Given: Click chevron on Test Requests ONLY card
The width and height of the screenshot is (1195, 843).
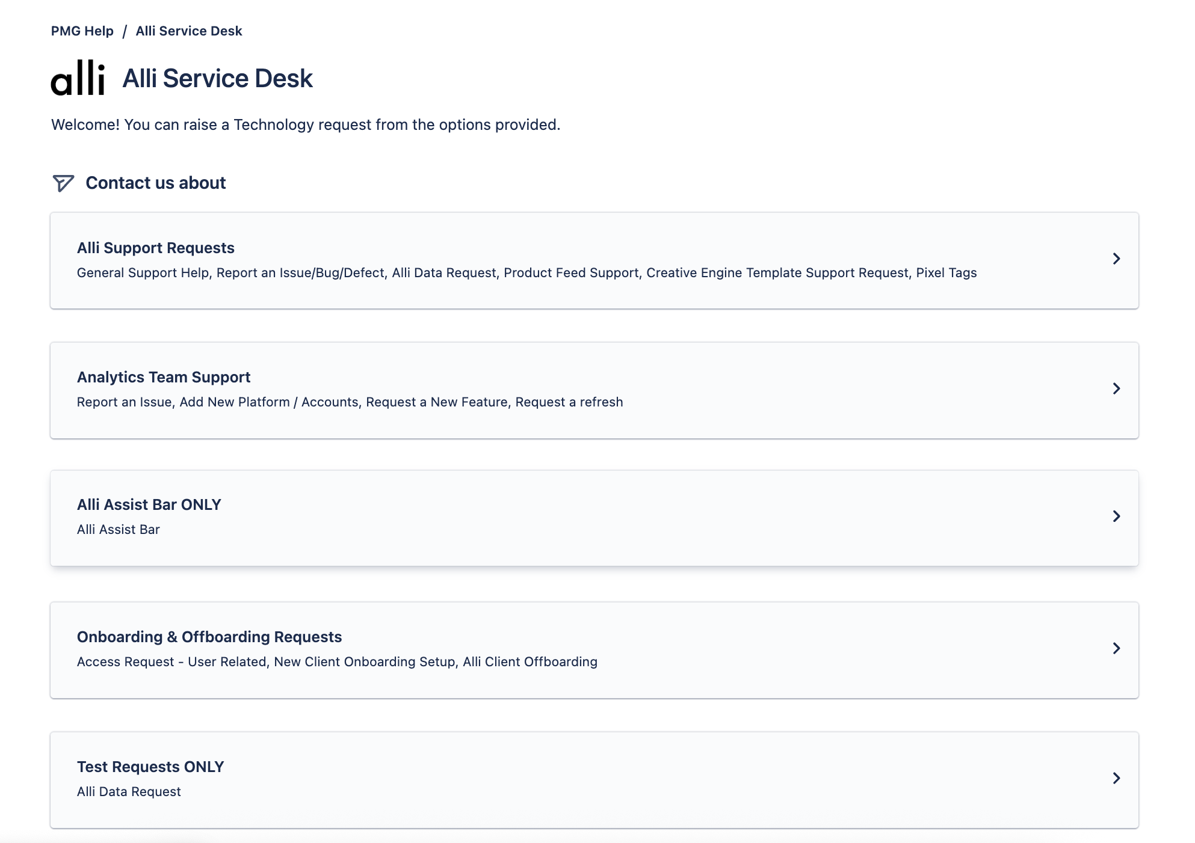Looking at the screenshot, I should tap(1116, 778).
